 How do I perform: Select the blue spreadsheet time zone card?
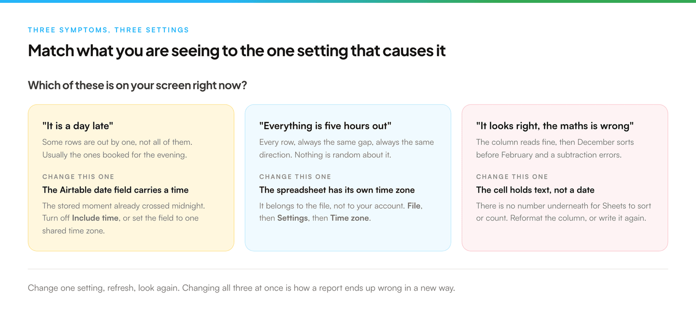pyautogui.click(x=348, y=178)
